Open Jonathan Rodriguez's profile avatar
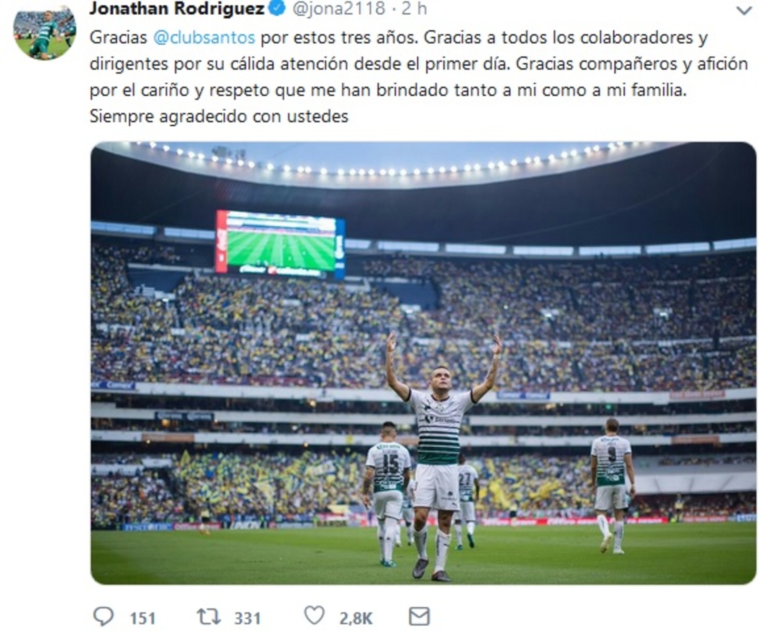The image size is (763, 636). click(44, 33)
